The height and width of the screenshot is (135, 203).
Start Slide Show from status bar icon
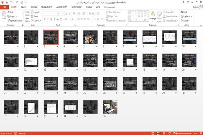[170, 133]
